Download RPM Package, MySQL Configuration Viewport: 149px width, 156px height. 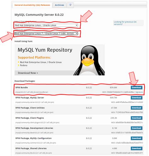click(x=136, y=138)
